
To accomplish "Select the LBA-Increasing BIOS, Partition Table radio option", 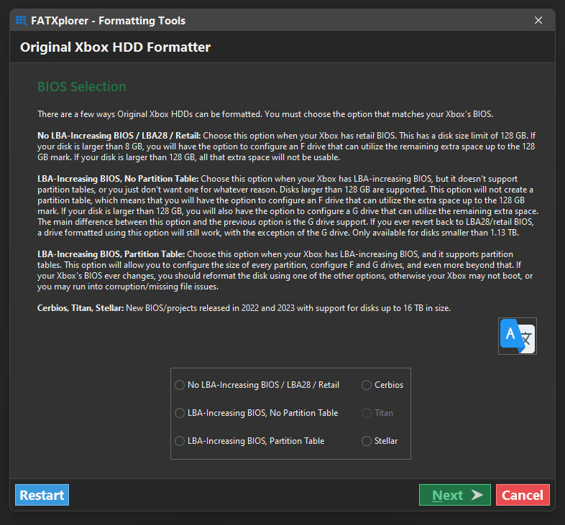I will [249, 441].
